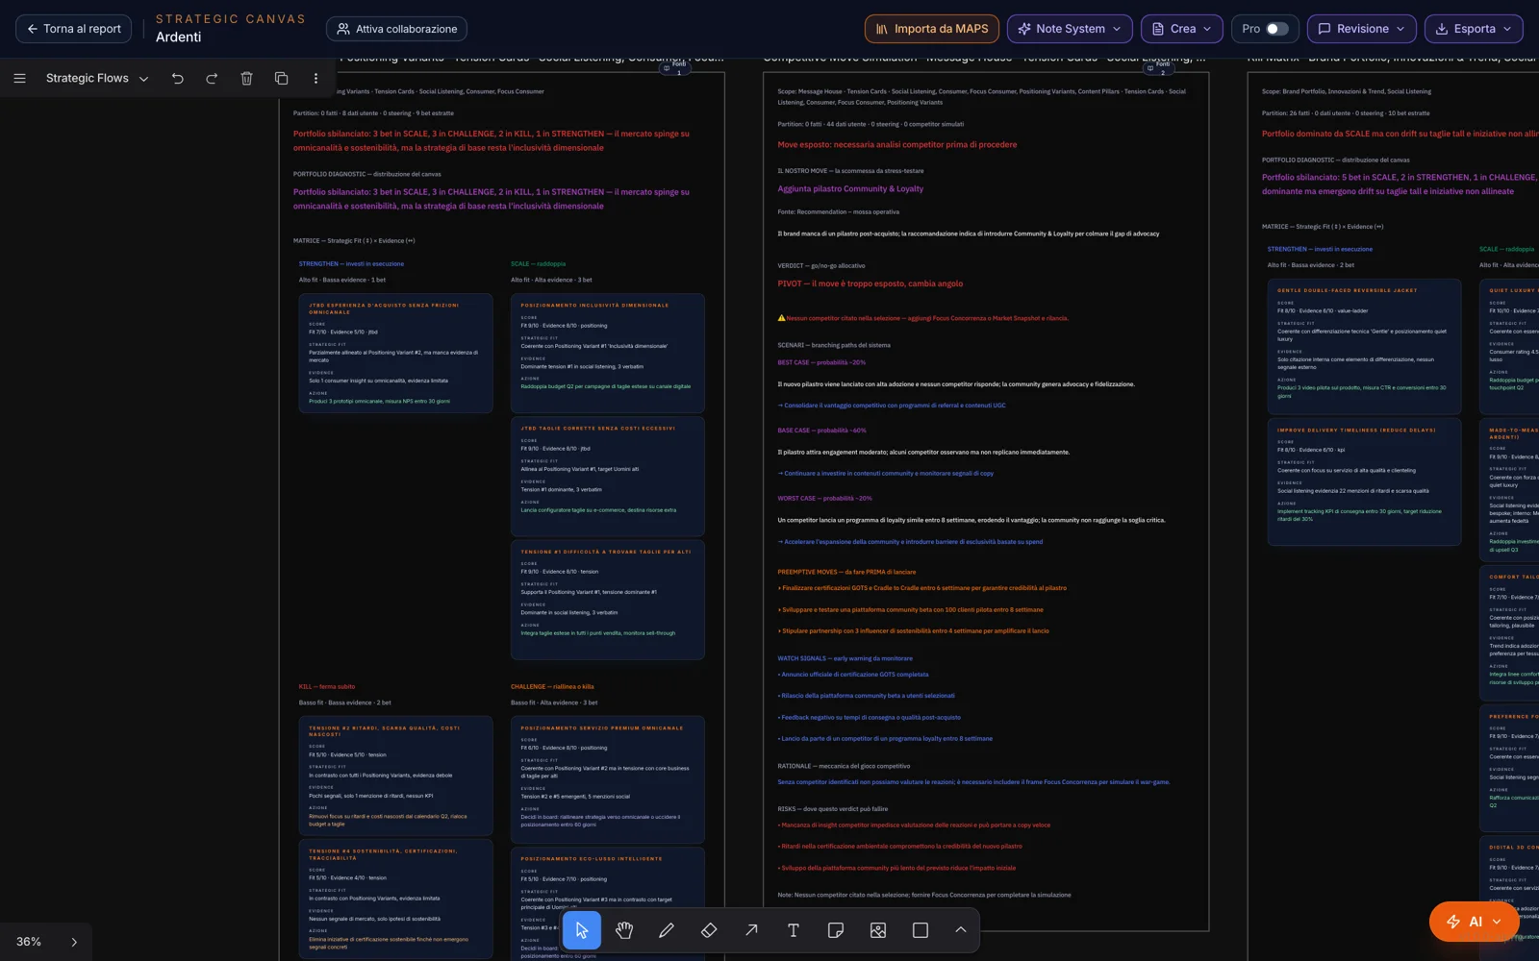Image resolution: width=1539 pixels, height=961 pixels.
Task: Click the Fonti 1 badge icon
Action: [677, 68]
